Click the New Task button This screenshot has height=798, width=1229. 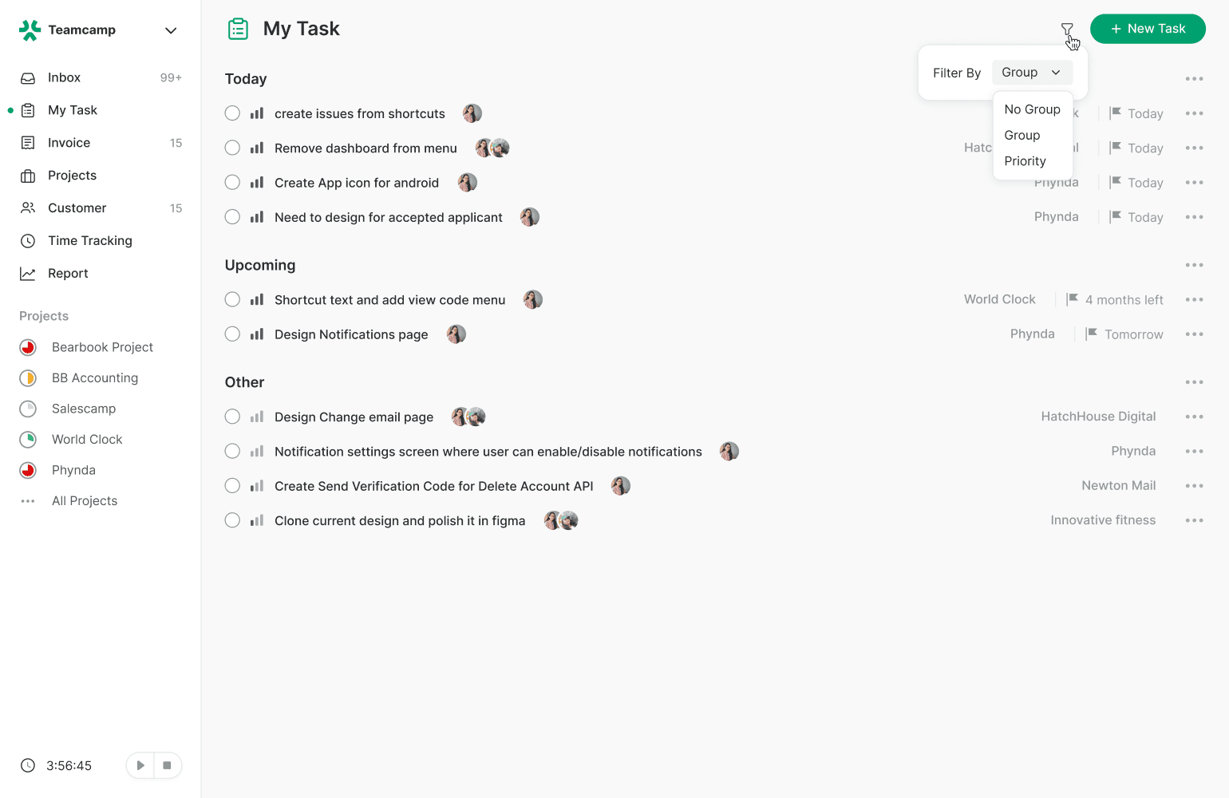[1148, 29]
